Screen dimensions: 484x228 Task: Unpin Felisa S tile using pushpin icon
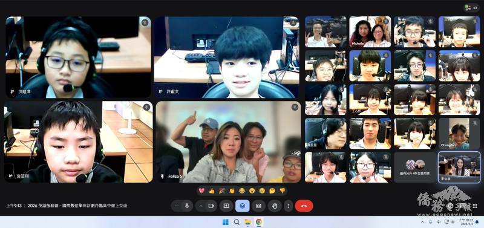pos(162,177)
